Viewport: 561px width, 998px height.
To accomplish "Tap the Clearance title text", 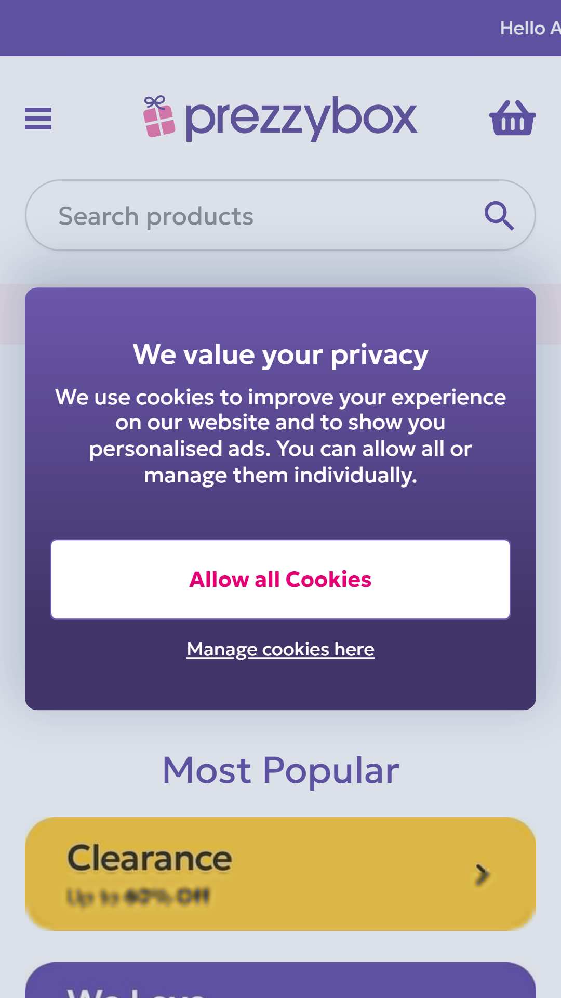I will (150, 858).
